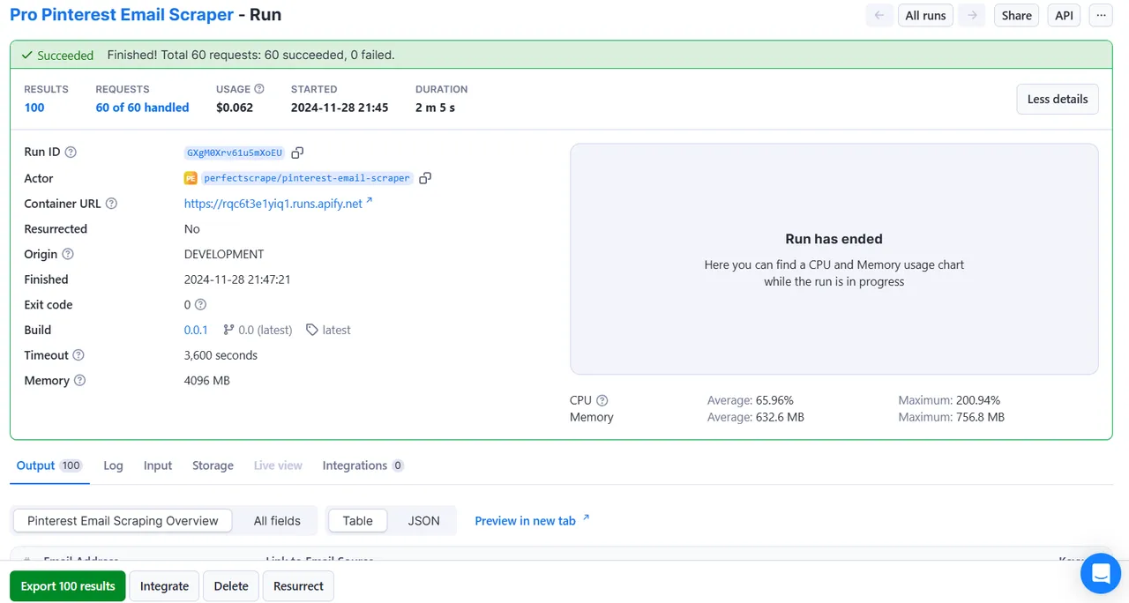The height and width of the screenshot is (603, 1129).
Task: Open the Storage tab
Action: pyautogui.click(x=213, y=465)
